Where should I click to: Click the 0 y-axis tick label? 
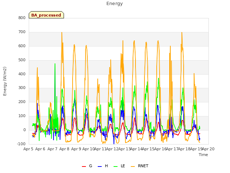click(24, 130)
